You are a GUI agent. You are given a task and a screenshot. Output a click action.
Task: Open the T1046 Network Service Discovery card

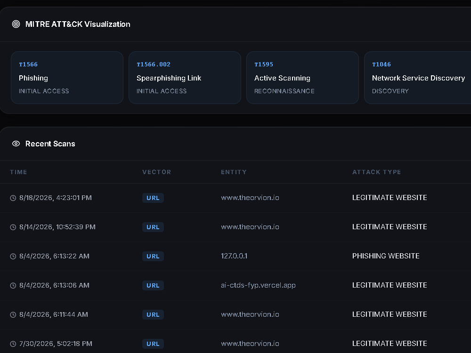[x=417, y=78]
